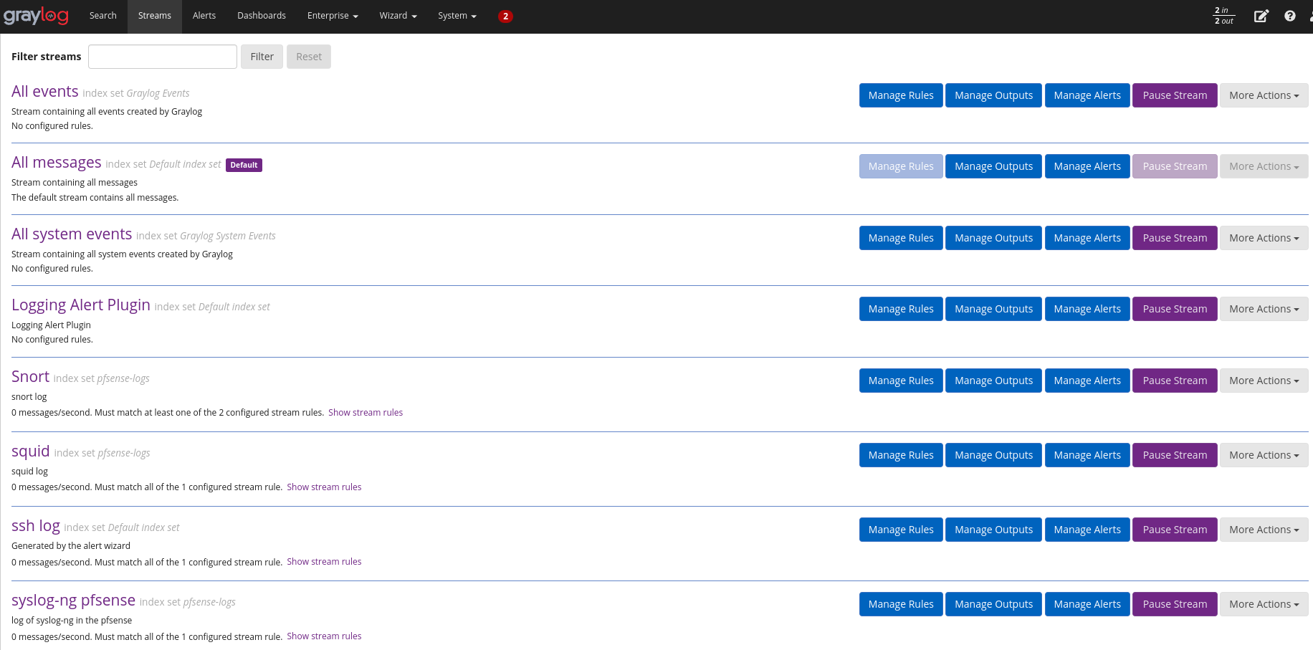Open the syslog-ng pfsense stream

(x=73, y=601)
